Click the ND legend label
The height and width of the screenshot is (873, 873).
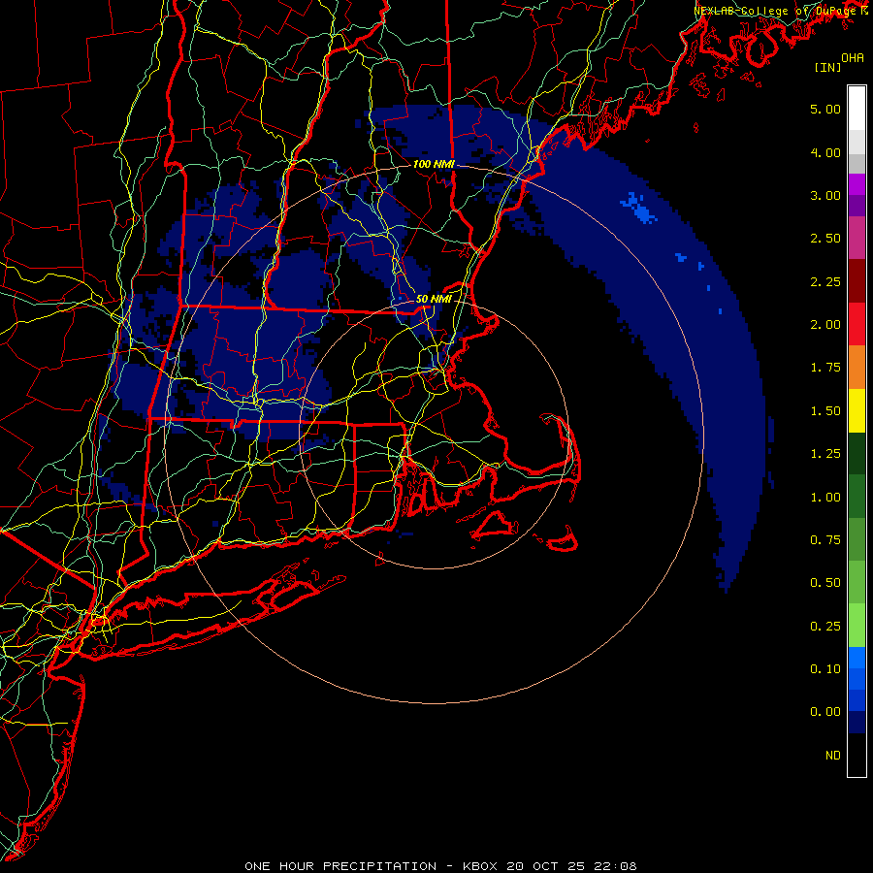point(833,756)
